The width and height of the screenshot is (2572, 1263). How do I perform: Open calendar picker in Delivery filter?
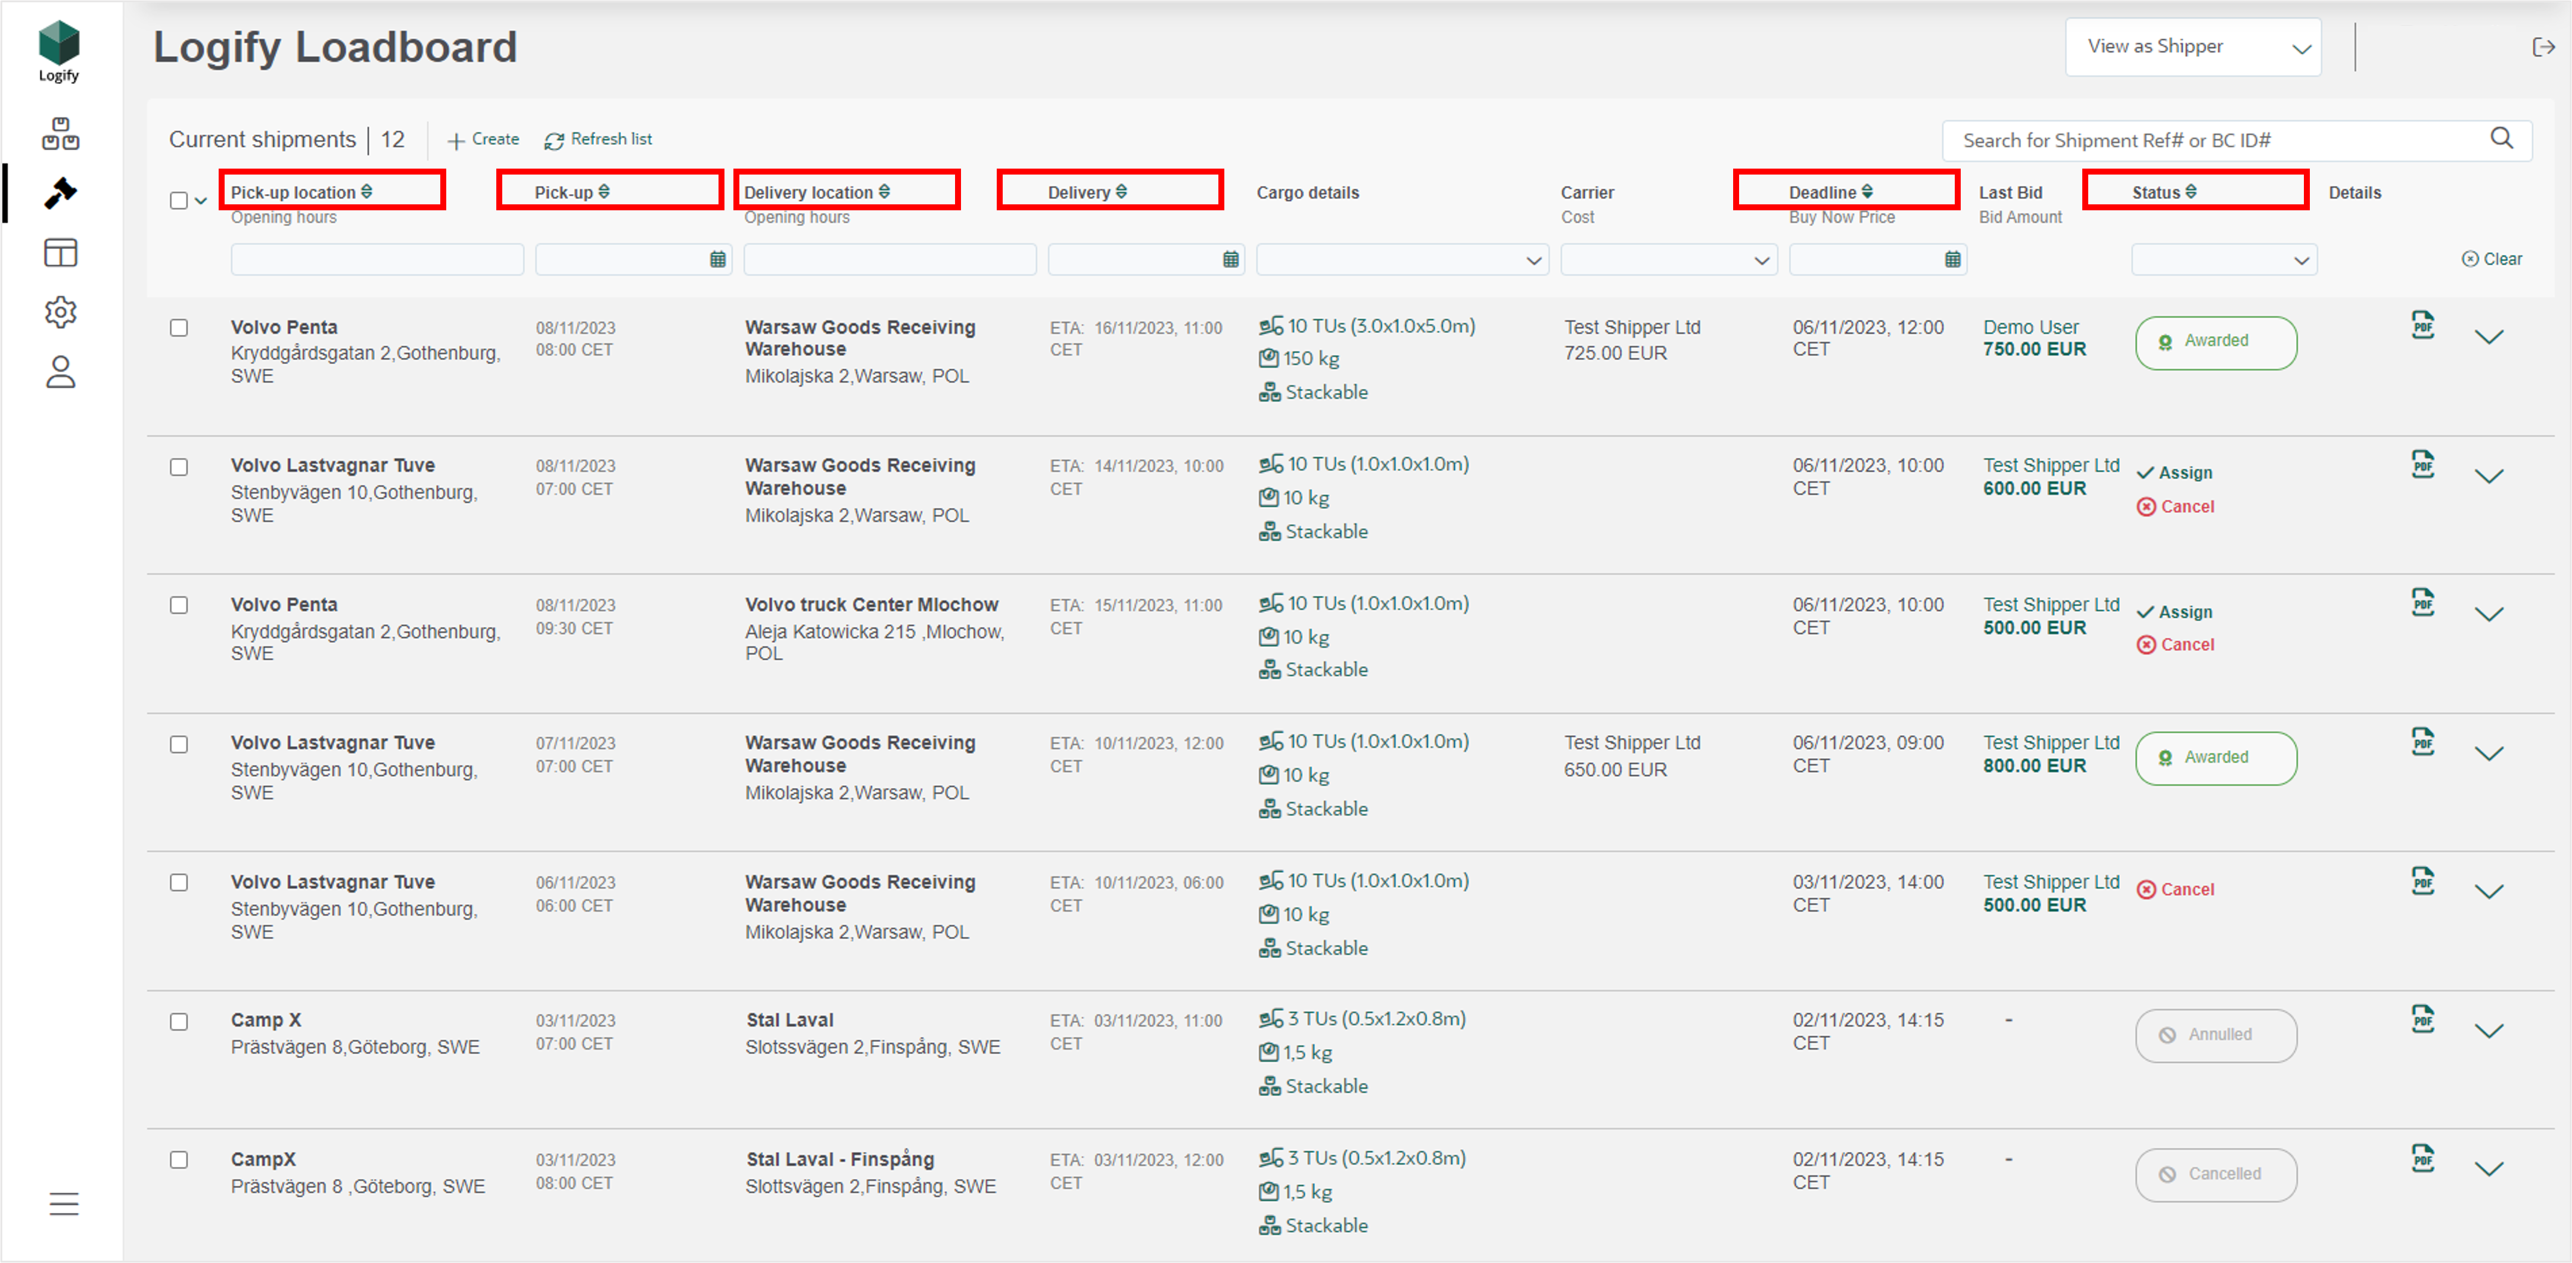click(x=1230, y=260)
